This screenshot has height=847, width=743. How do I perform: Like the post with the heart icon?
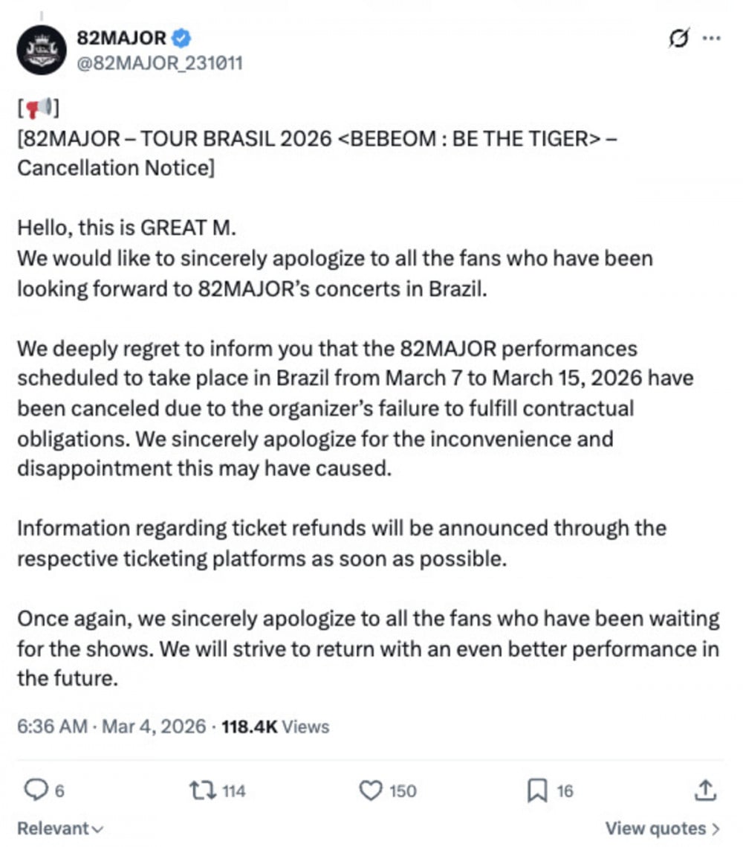[x=370, y=790]
